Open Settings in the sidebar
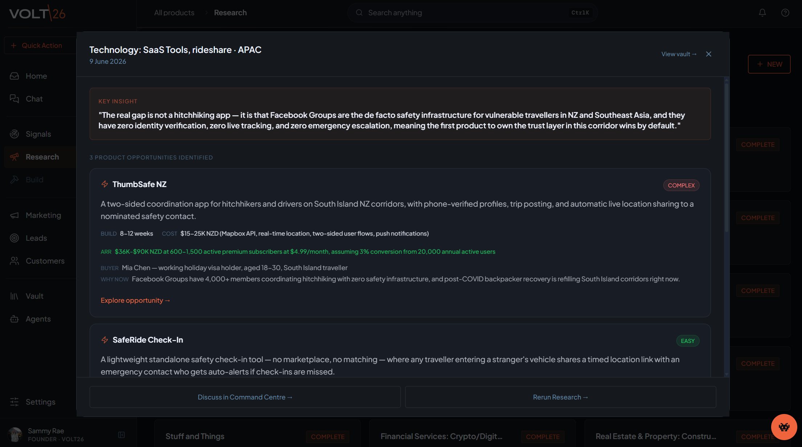The width and height of the screenshot is (802, 447). click(40, 402)
